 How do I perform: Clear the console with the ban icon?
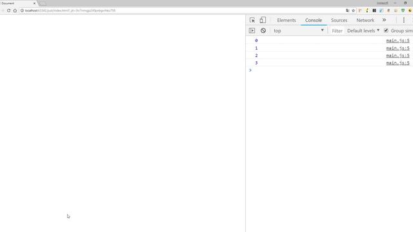point(263,30)
